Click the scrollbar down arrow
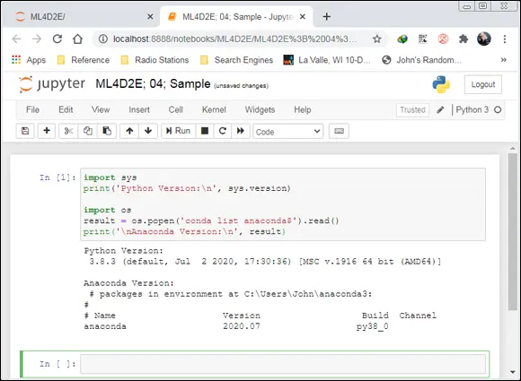Screen dimensions: 521x381 [513, 372]
